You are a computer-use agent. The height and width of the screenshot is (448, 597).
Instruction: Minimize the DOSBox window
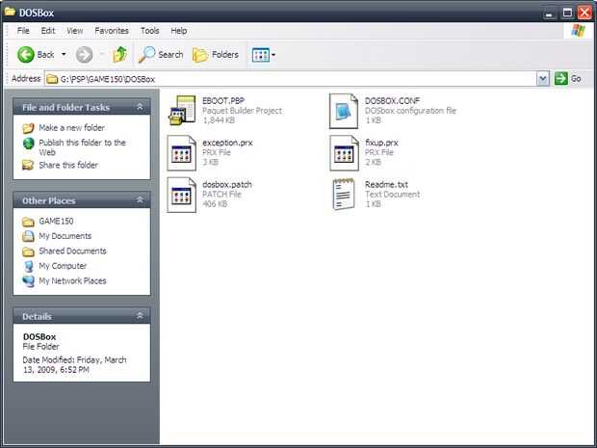pos(549,13)
